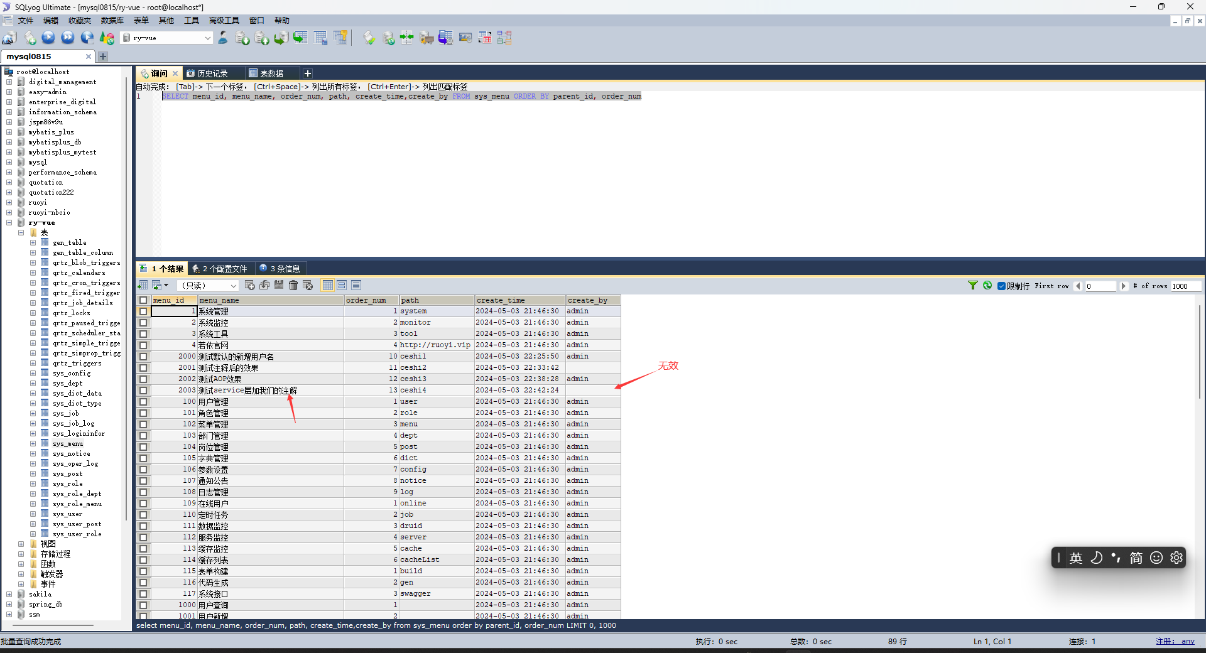Toggle the 限制行 limit rows checkbox
This screenshot has width=1206, height=653.
1002,286
